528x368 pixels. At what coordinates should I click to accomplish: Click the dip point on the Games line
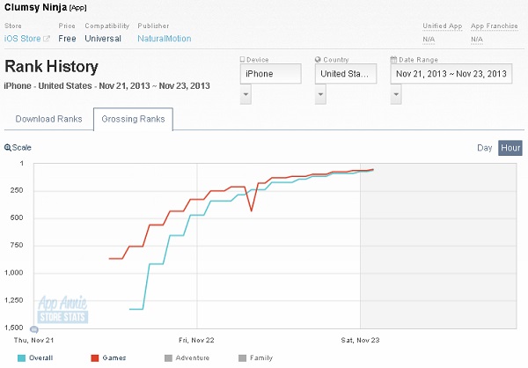coord(251,210)
